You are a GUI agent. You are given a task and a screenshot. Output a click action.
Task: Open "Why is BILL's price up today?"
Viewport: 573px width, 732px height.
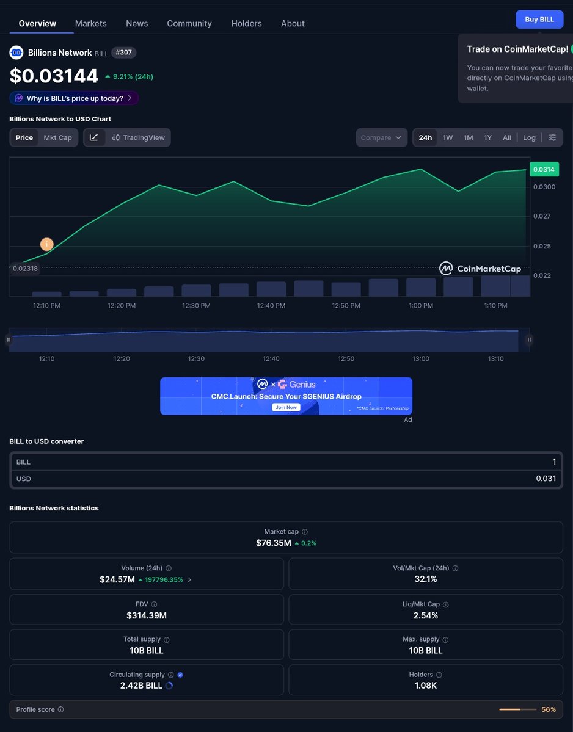[x=74, y=98]
